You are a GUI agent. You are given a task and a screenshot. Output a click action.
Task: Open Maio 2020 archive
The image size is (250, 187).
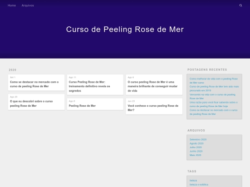[x=195, y=155]
